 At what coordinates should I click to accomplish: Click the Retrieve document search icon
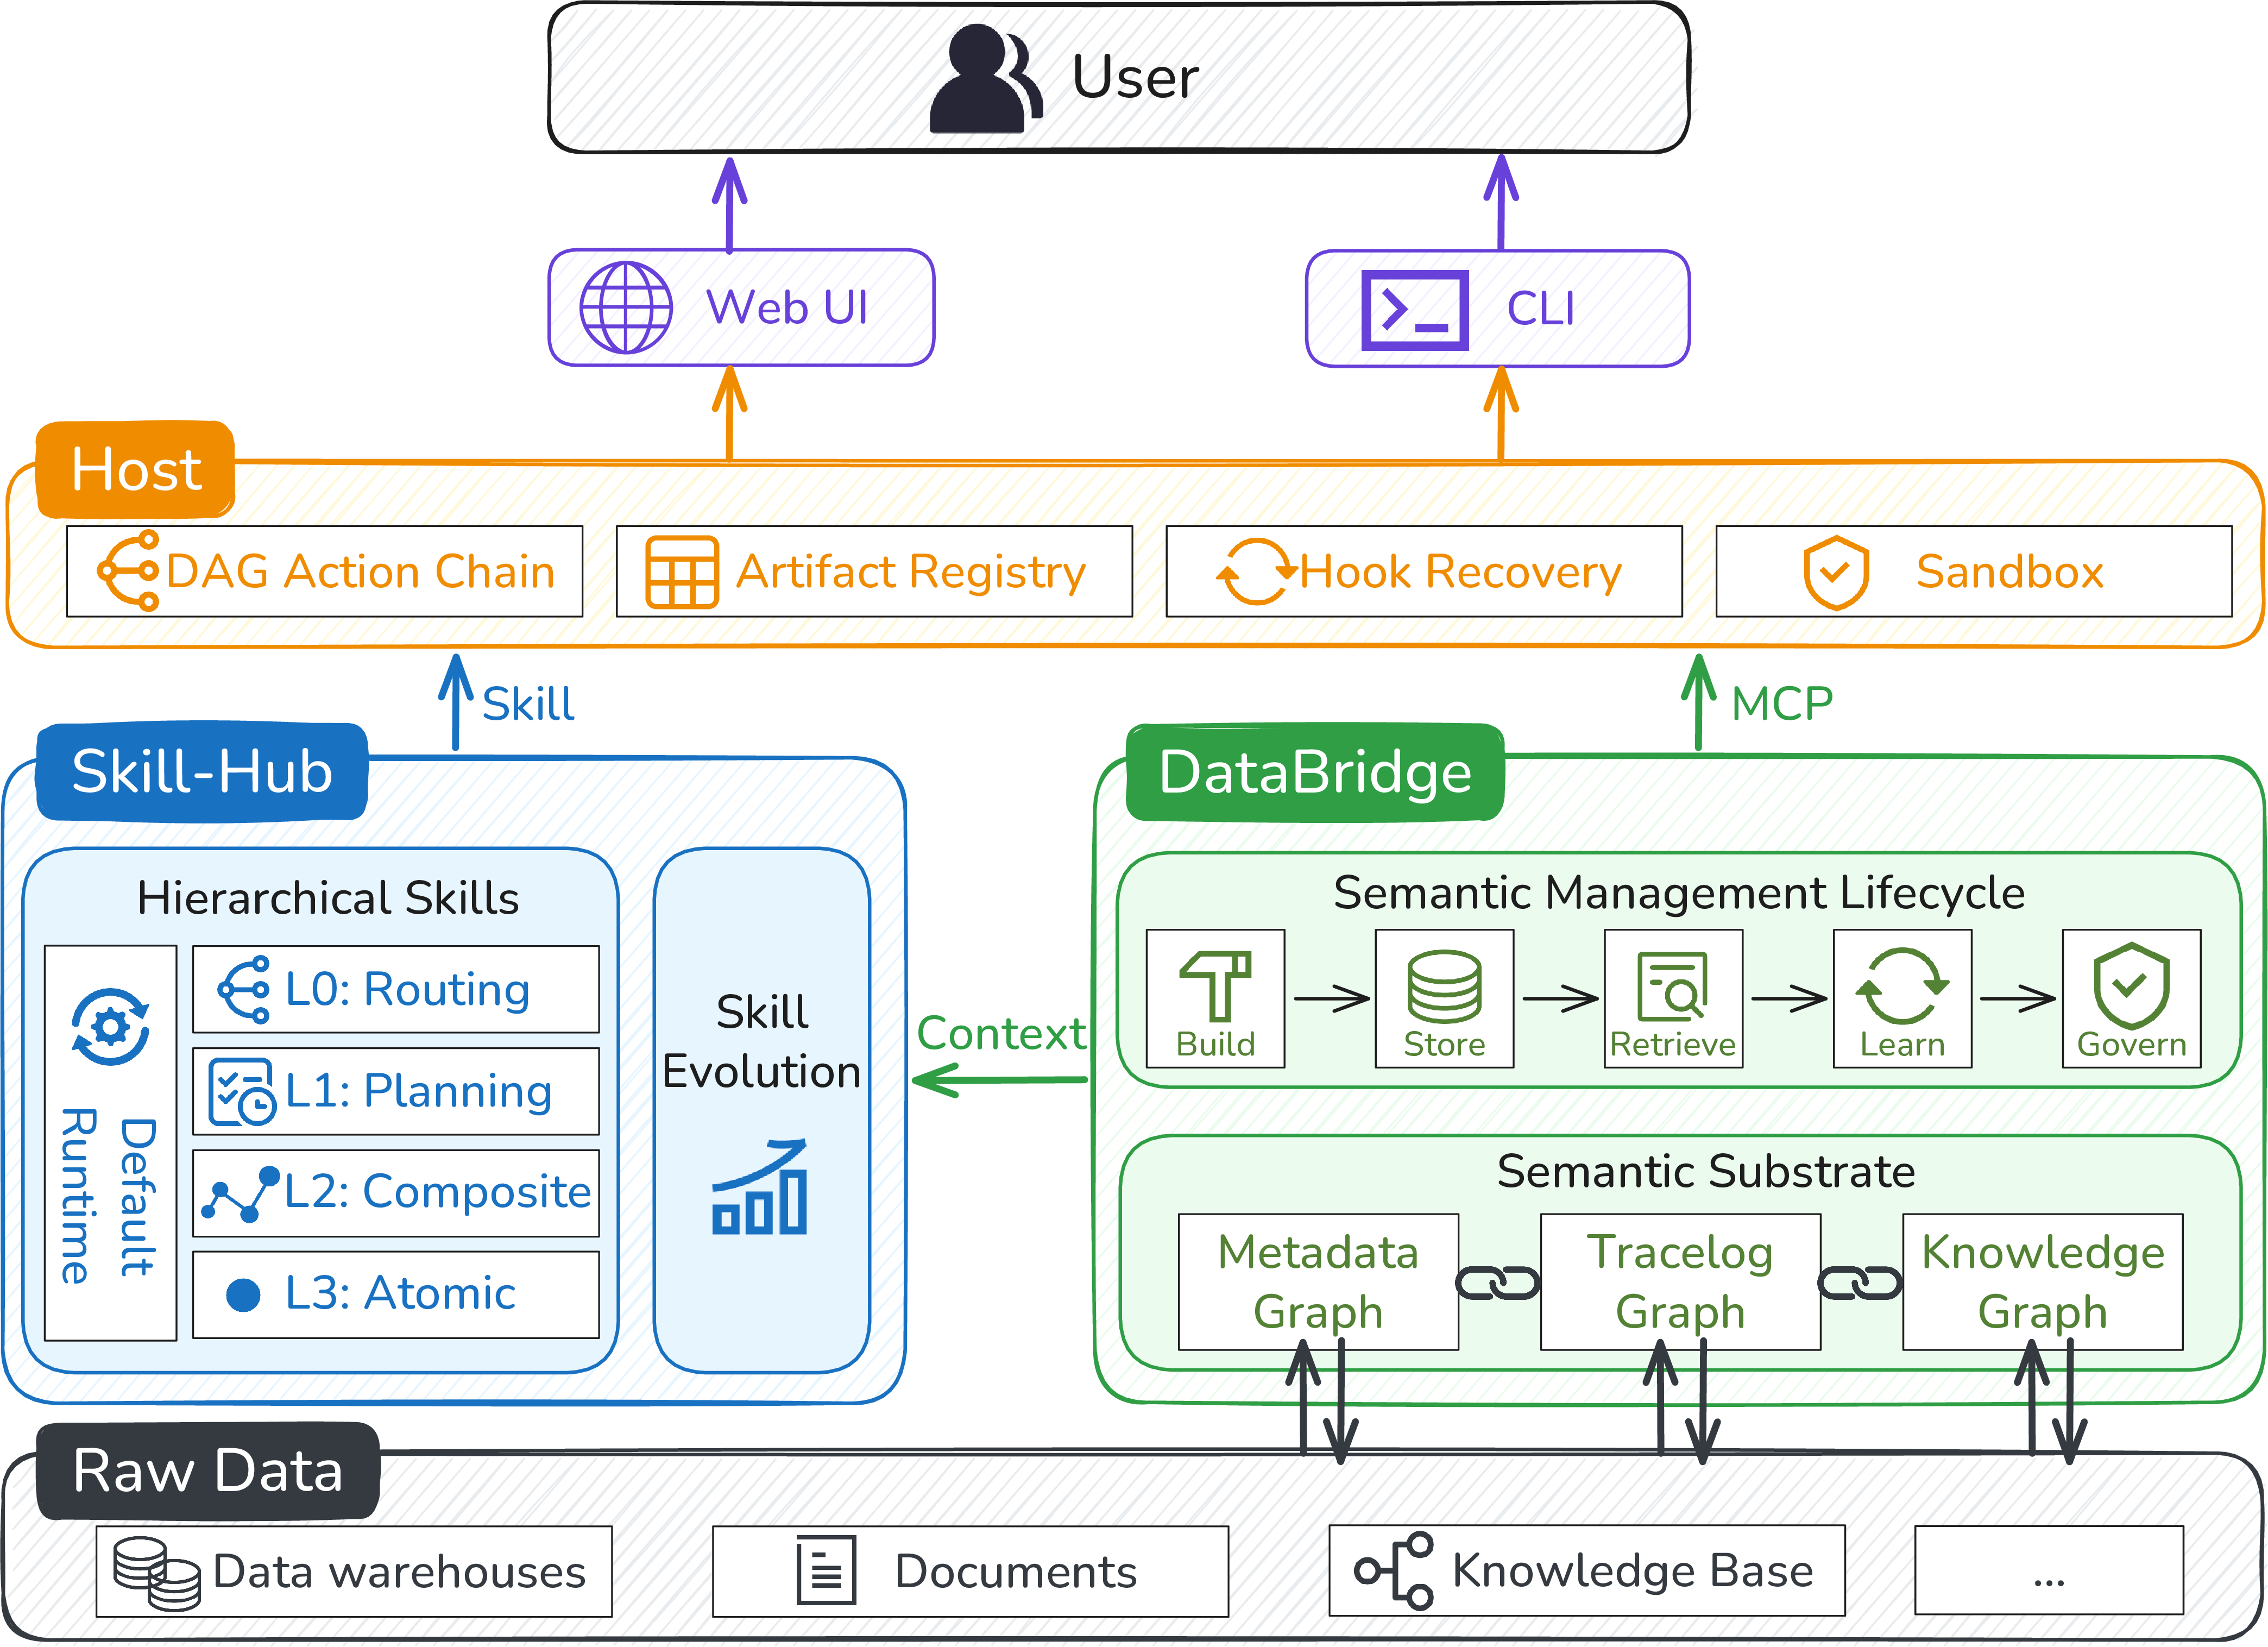pos(1673,987)
